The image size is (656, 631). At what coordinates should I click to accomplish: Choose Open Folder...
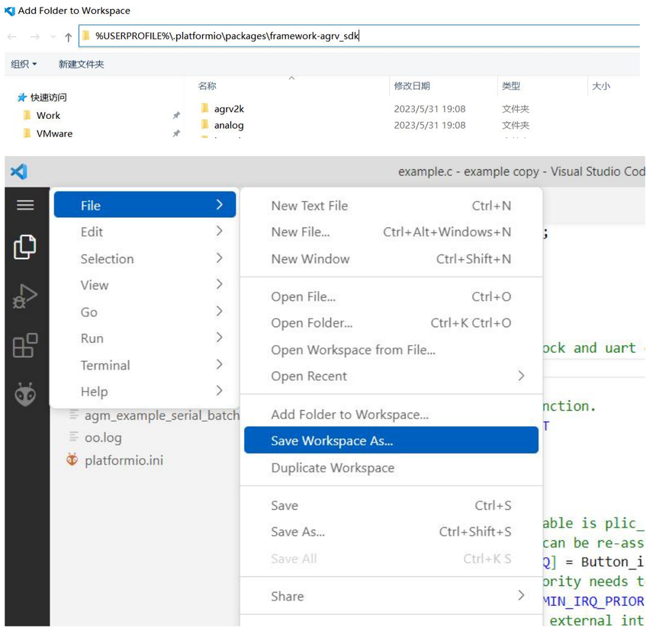pos(391,322)
